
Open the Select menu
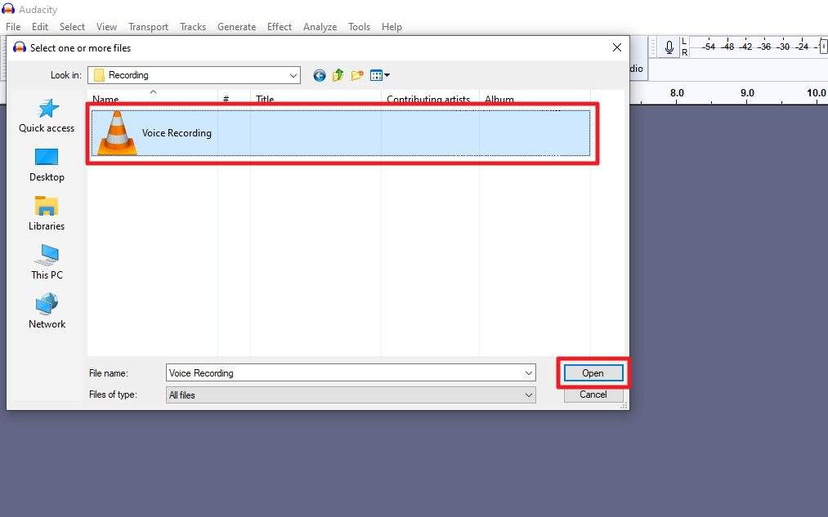click(72, 27)
